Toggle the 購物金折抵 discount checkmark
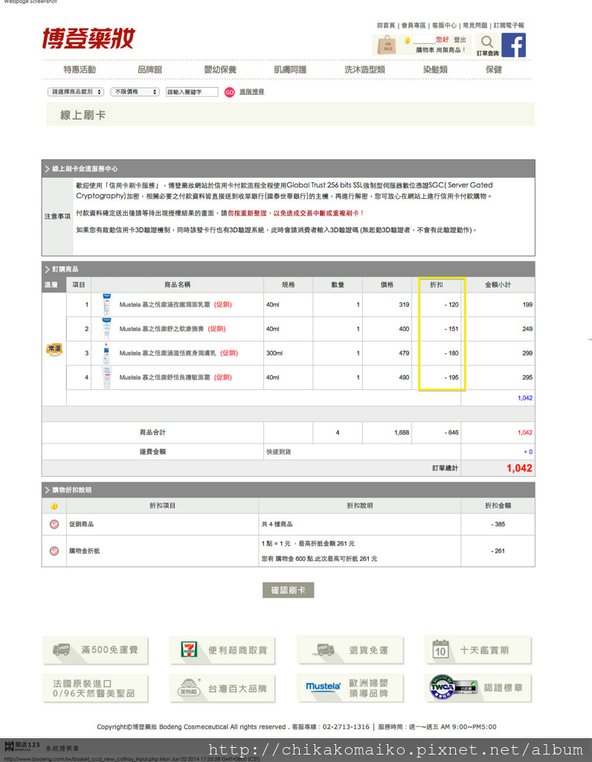The width and height of the screenshot is (592, 762). (54, 551)
